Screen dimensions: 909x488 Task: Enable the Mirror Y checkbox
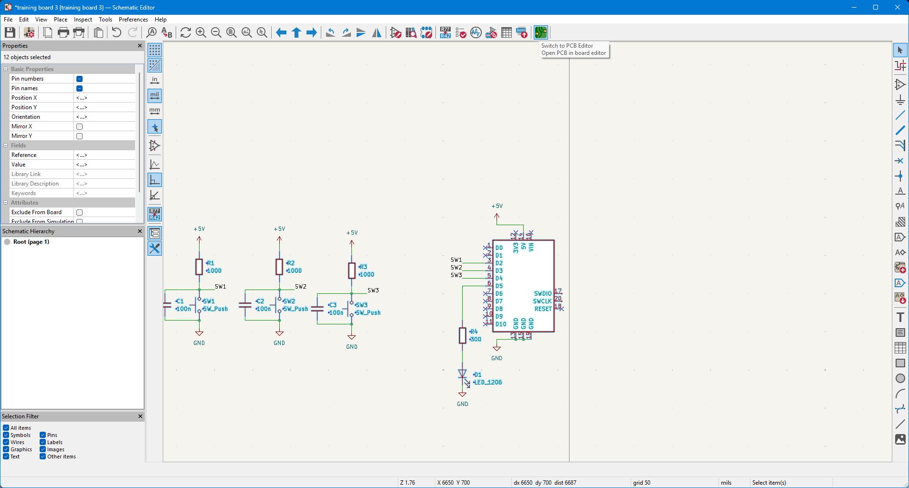(x=80, y=136)
